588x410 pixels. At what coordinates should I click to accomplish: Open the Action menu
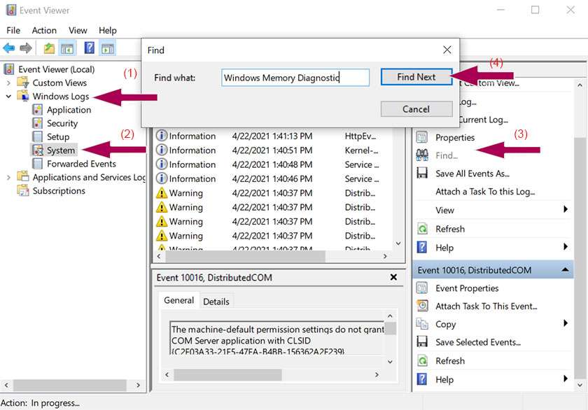pyautogui.click(x=44, y=30)
